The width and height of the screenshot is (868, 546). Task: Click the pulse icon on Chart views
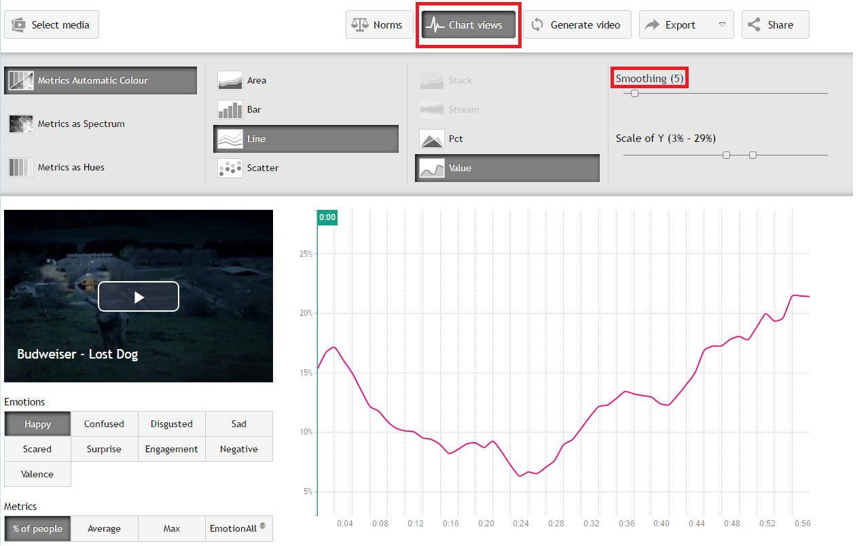coord(434,25)
